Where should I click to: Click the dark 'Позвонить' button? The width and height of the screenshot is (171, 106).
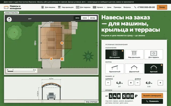coord(152,101)
